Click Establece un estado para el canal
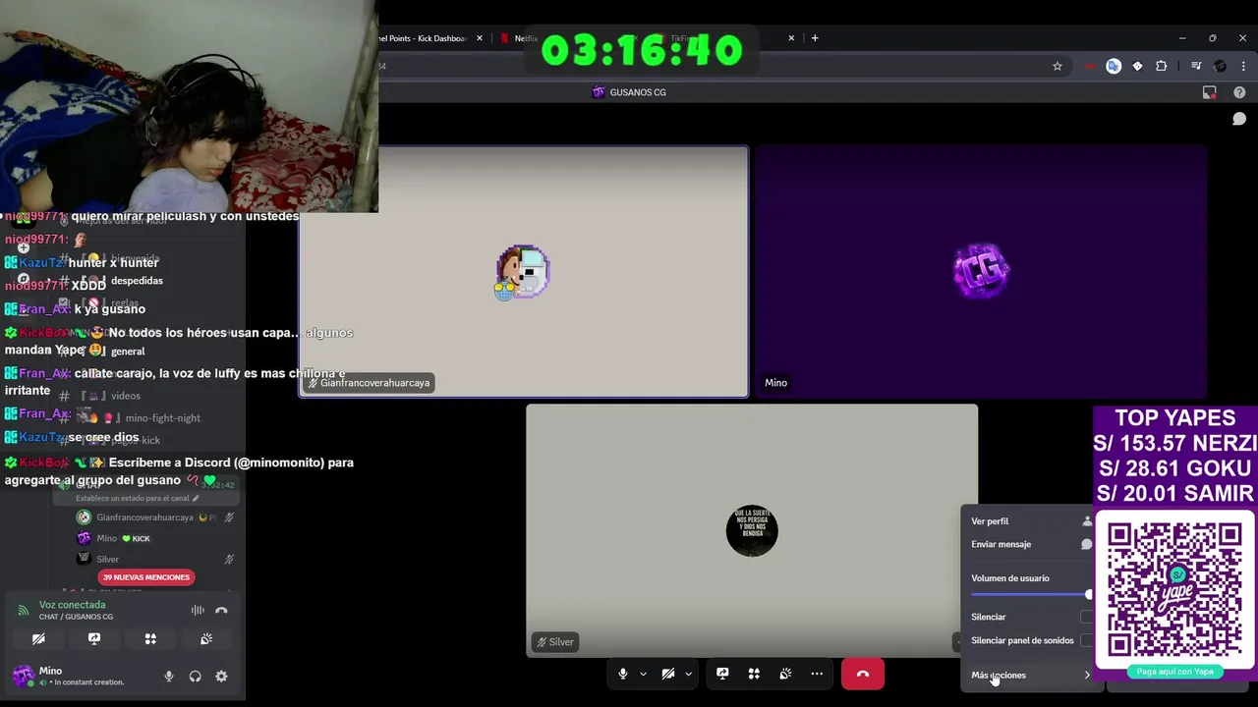Viewport: 1258px width, 707px height. click(137, 498)
